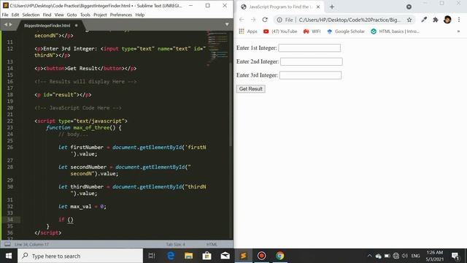Viewport: 467px width, 263px height.
Task: Switch to Chrome on the taskbar
Action: tap(279, 256)
